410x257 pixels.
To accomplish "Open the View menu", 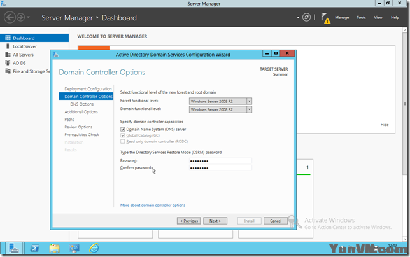I will 378,18.
